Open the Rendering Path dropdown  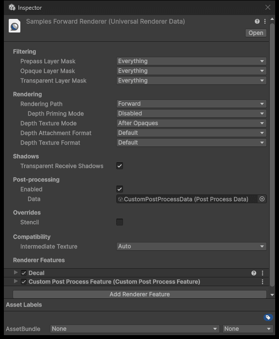191,104
